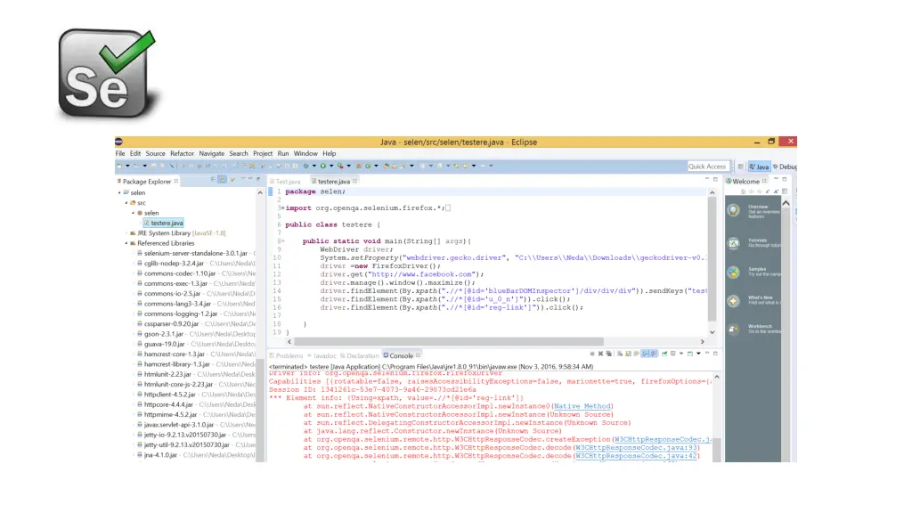The width and height of the screenshot is (912, 513).
Task: Open the Help menu
Action: [x=330, y=153]
